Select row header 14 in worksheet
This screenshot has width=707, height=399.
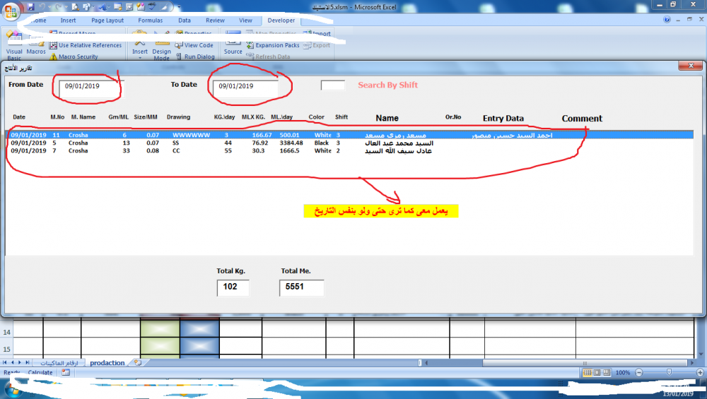(7, 333)
